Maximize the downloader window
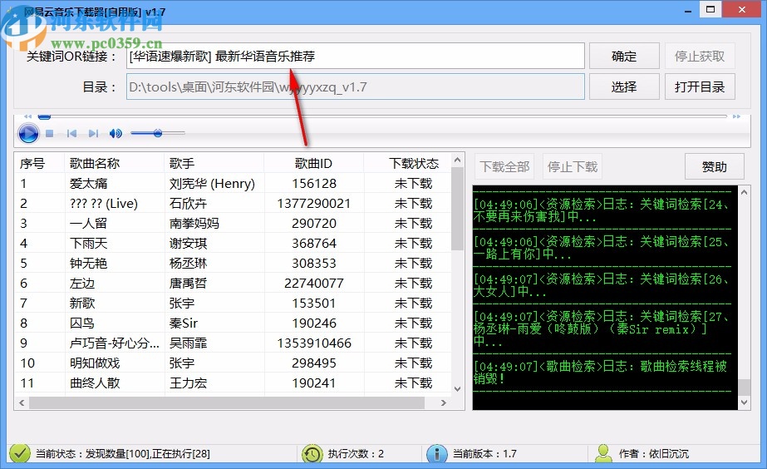 click(x=710, y=9)
